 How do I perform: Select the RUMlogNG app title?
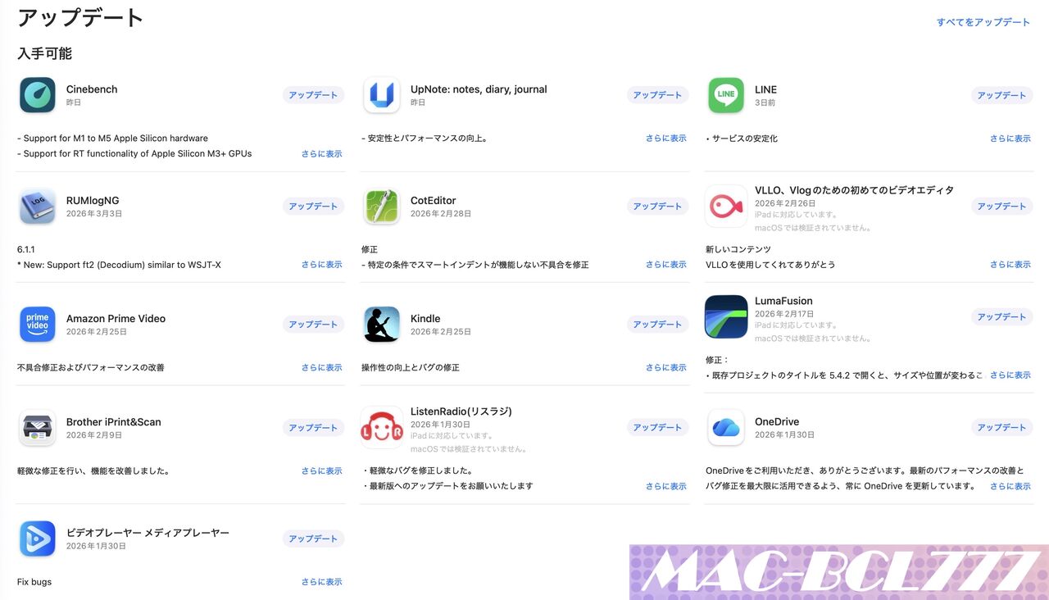(93, 201)
